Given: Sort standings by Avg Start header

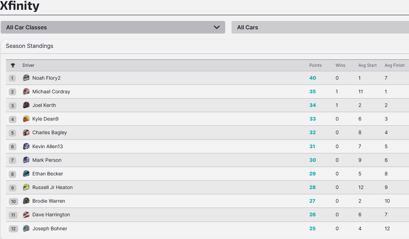Looking at the screenshot, I should point(367,65).
